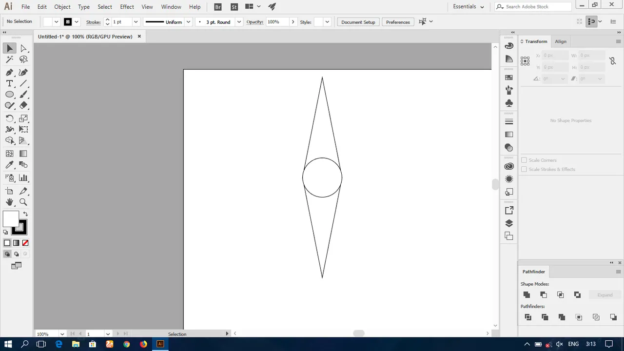Screen dimensions: 624x351
Task: Set paint mode to None
Action: pos(25,243)
